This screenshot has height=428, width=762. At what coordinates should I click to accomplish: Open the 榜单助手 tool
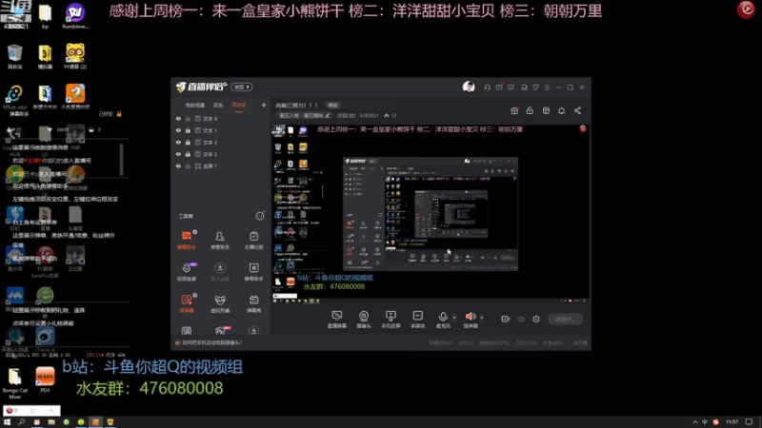click(253, 272)
